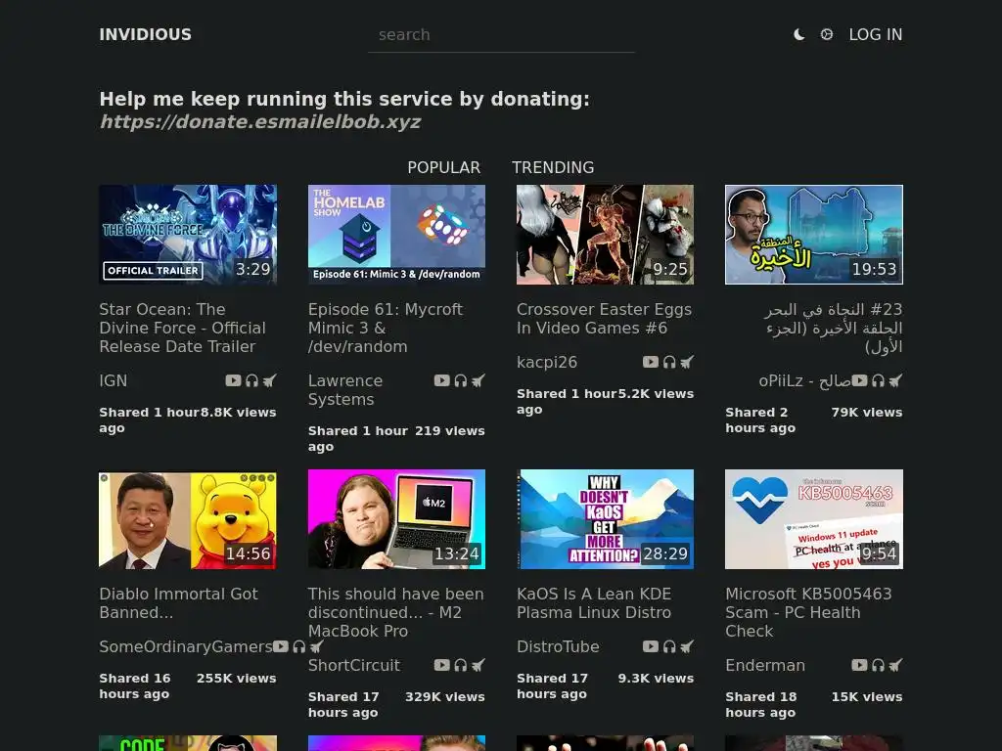Switch to the POPULAR tab

[443, 167]
